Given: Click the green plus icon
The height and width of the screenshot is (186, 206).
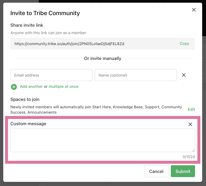Looking at the screenshot, I should [x=14, y=87].
